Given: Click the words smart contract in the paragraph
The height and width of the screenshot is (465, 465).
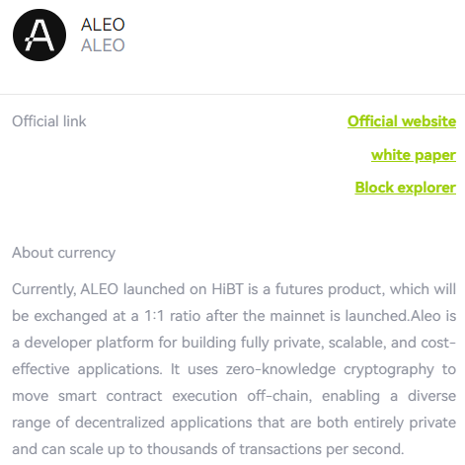Looking at the screenshot, I should (x=111, y=396).
